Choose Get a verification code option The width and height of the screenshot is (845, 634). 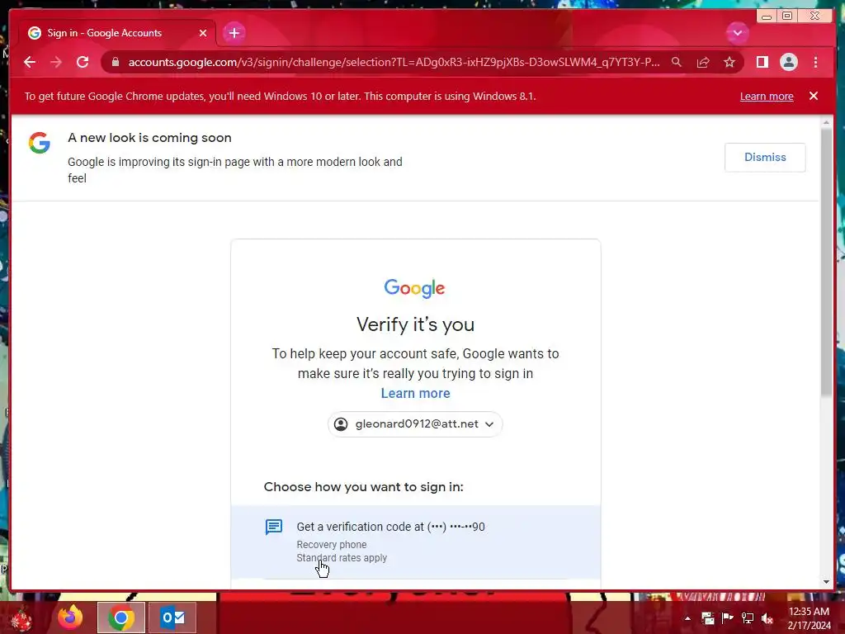point(416,542)
